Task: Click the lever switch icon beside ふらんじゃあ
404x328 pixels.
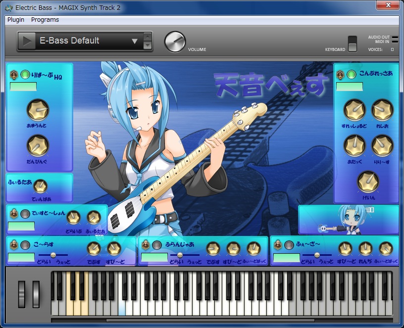Action: [146, 244]
